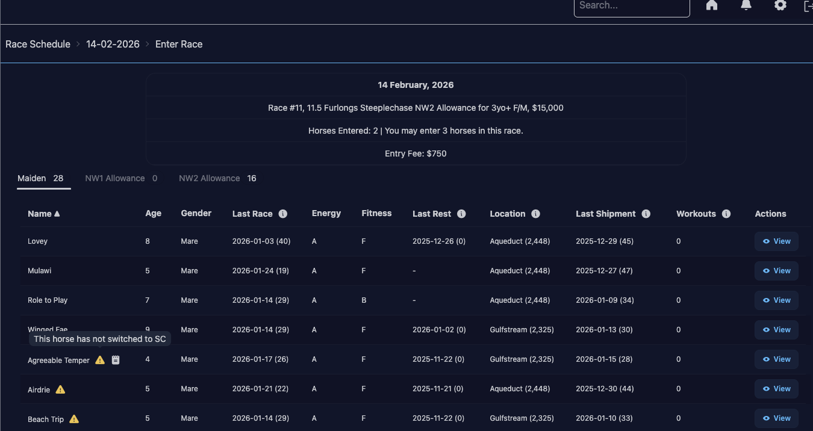Click the Last Rest info icon
The height and width of the screenshot is (431, 813).
click(461, 214)
